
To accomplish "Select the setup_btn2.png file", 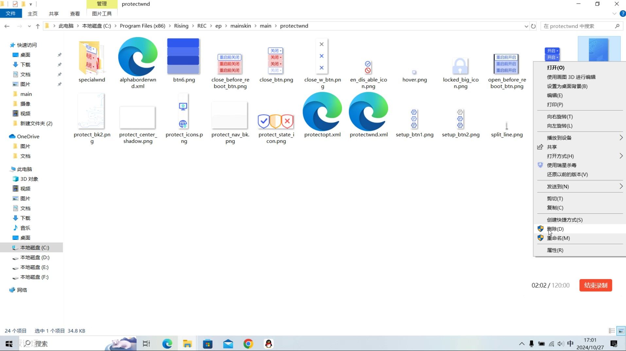I will [460, 119].
